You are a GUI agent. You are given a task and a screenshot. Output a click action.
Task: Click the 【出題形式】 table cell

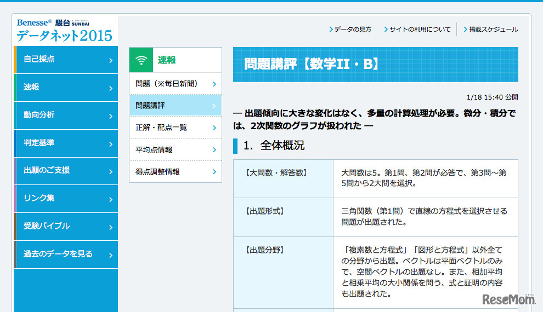point(283,217)
